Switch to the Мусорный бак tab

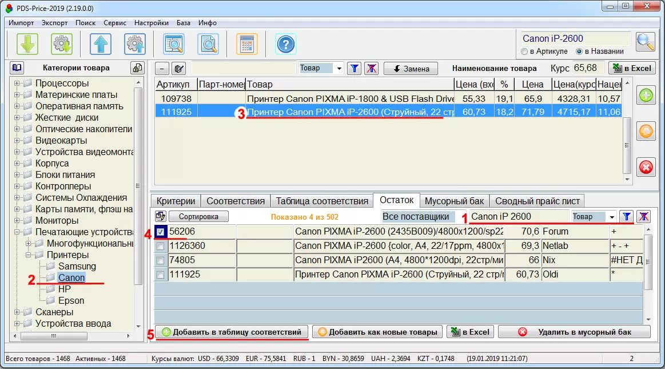point(454,201)
